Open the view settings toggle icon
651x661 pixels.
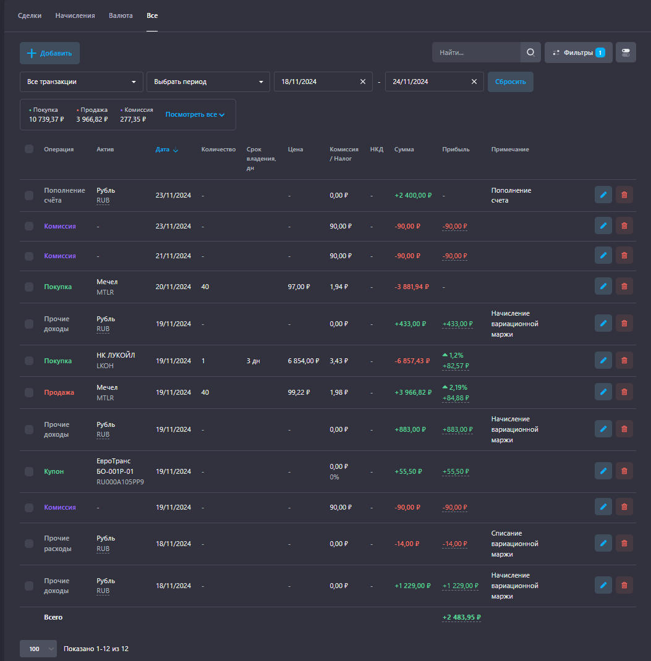(625, 53)
